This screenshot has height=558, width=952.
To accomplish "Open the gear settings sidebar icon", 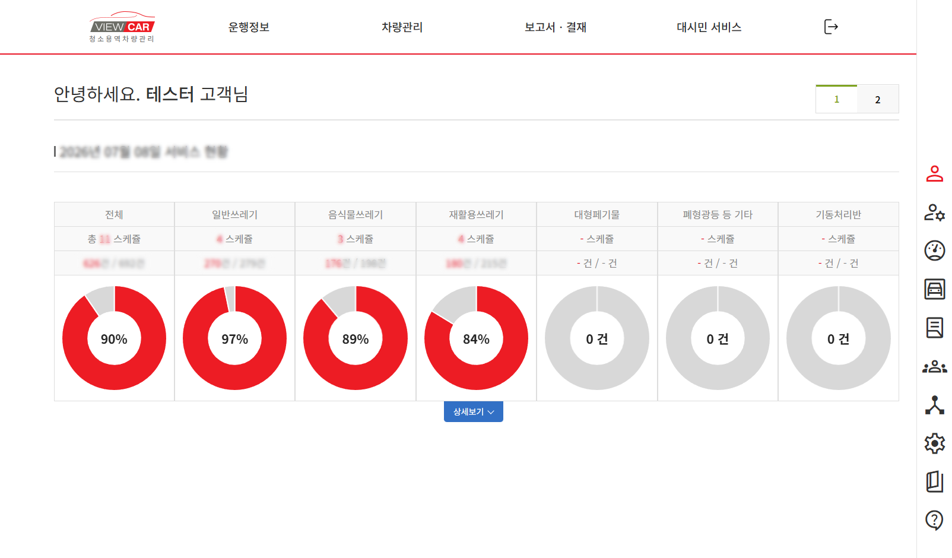I will pos(935,443).
